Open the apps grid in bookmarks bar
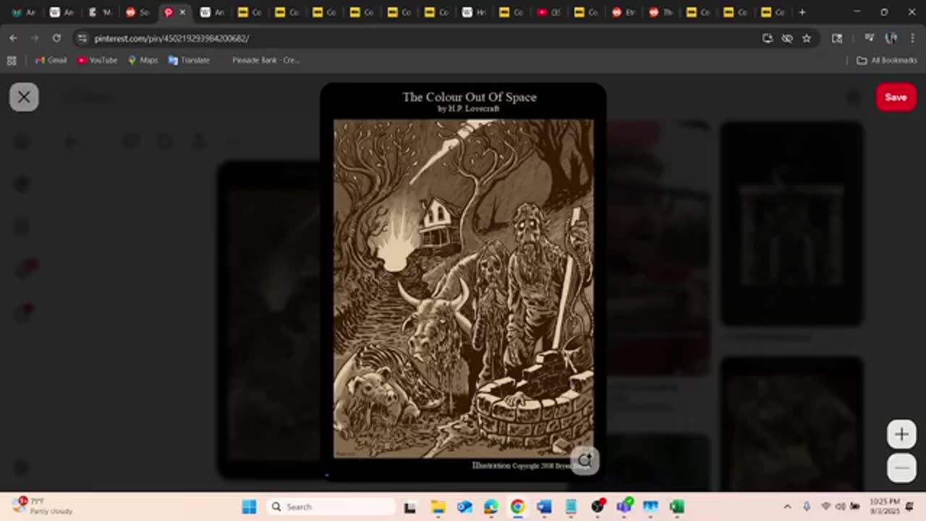This screenshot has height=521, width=926. (x=12, y=60)
